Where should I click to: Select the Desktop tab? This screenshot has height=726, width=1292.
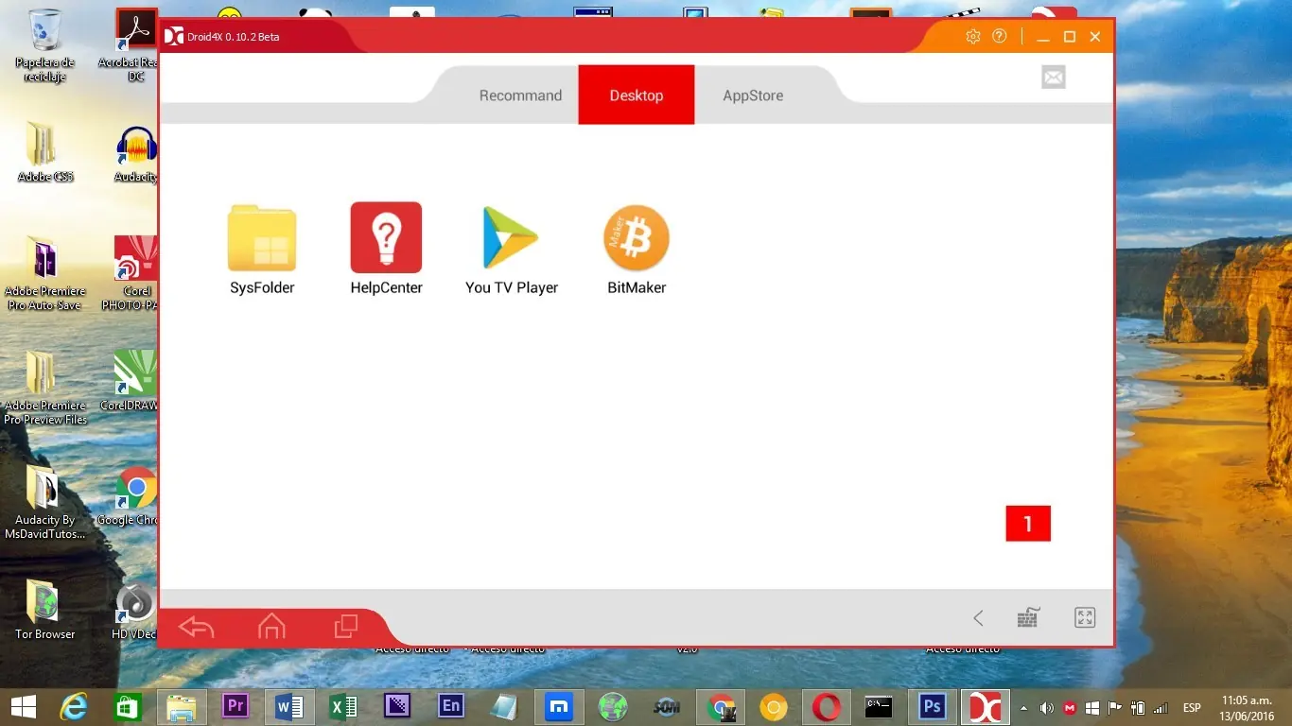[637, 95]
